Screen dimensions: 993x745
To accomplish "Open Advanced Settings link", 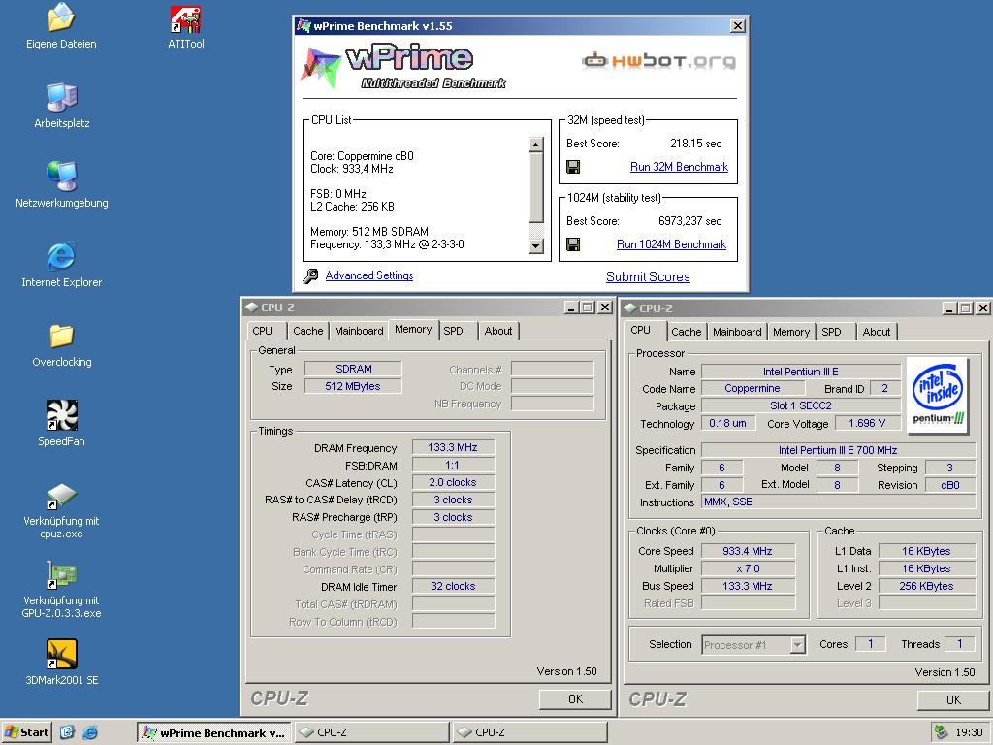I will click(369, 275).
